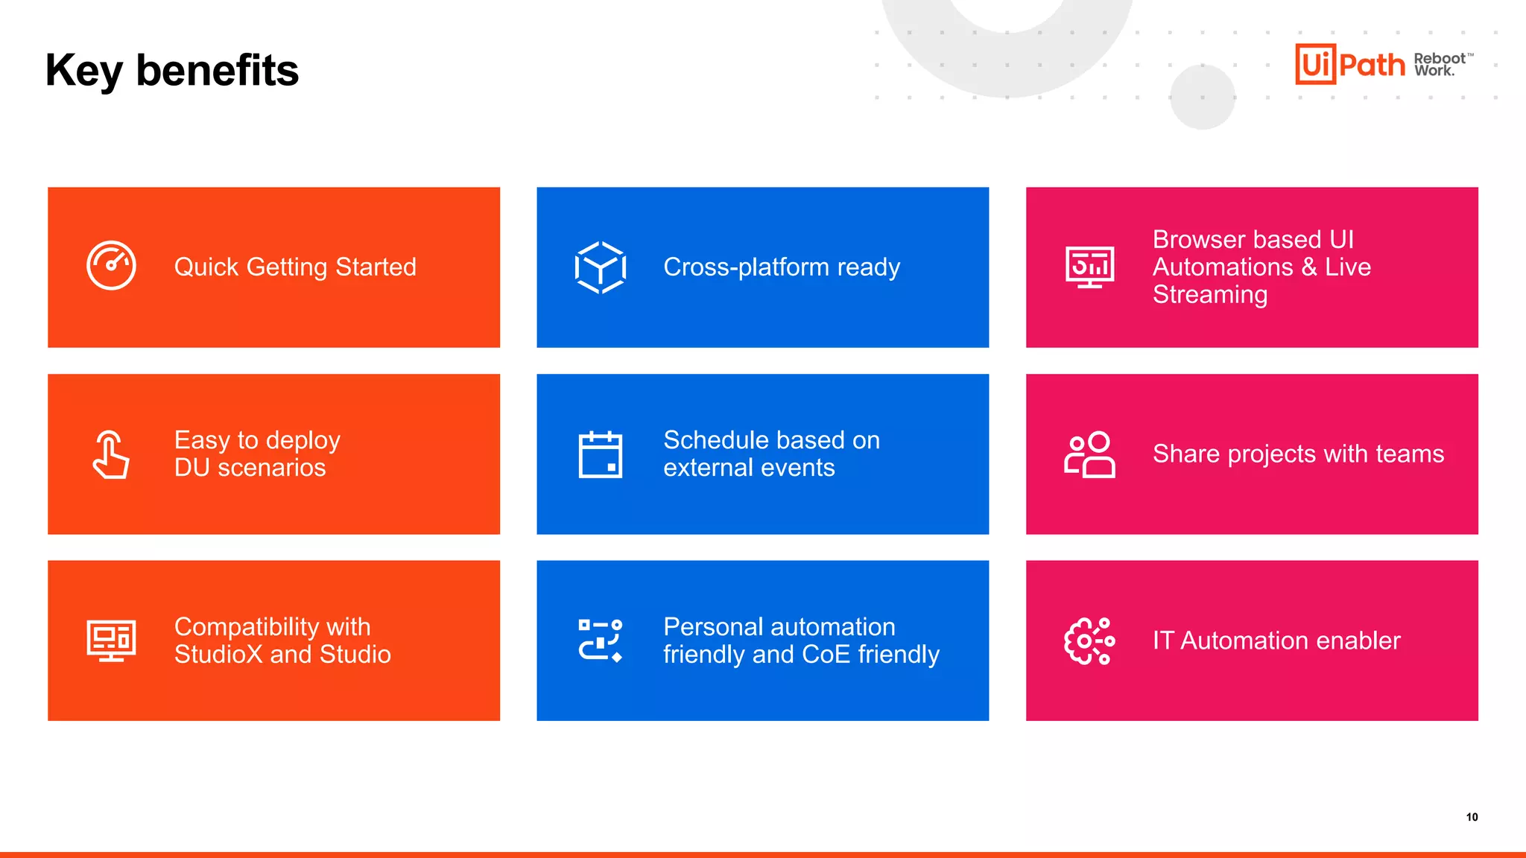Select the Cross-platform ready label
The image size is (1526, 858).
(x=782, y=267)
